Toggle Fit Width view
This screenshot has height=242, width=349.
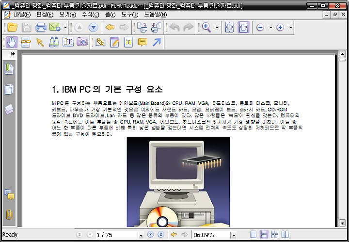pyautogui.click(x=243, y=27)
